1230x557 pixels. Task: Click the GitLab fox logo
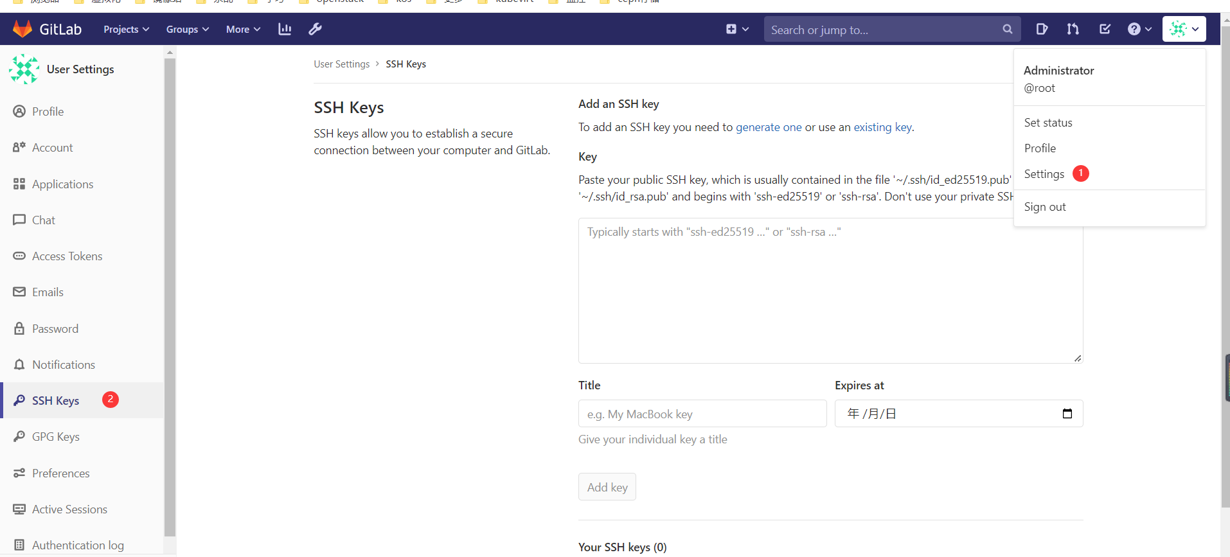tap(22, 29)
